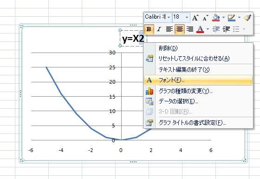Toggle center alignment button
This screenshot has height=179, width=260.
coord(180,29)
